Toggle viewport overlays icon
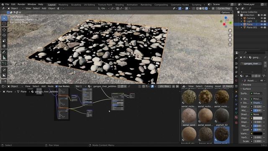This screenshot has height=151, width=268. click(x=187, y=8)
